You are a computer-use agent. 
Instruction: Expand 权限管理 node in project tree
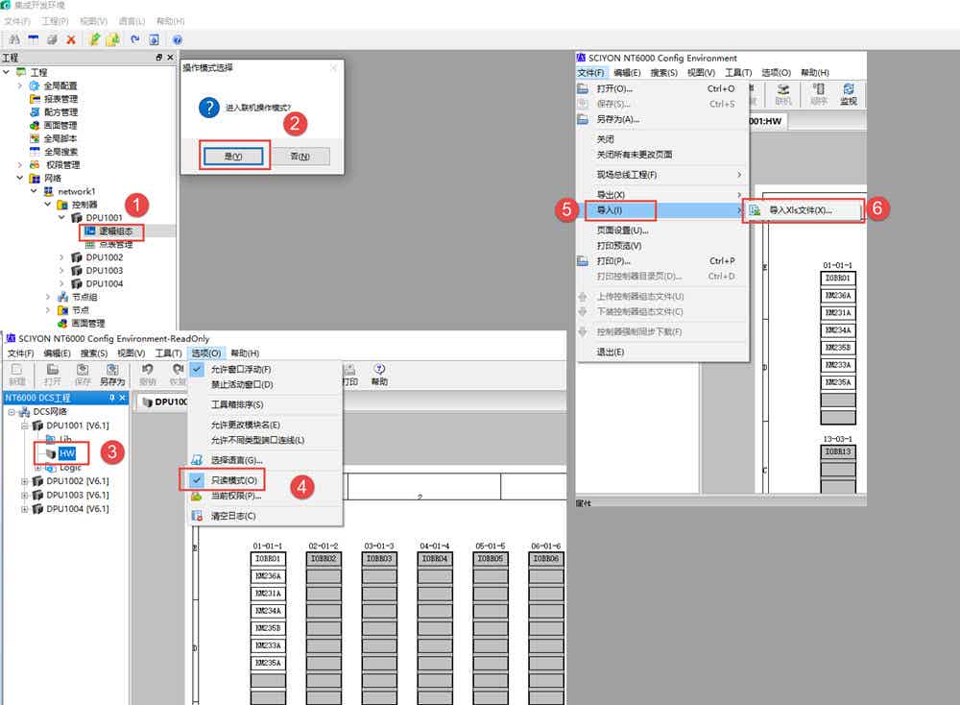pyautogui.click(x=20, y=165)
